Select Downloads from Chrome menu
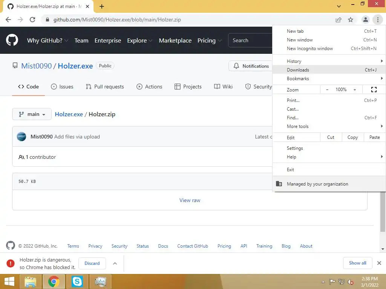This screenshot has width=386, height=289. (x=329, y=70)
